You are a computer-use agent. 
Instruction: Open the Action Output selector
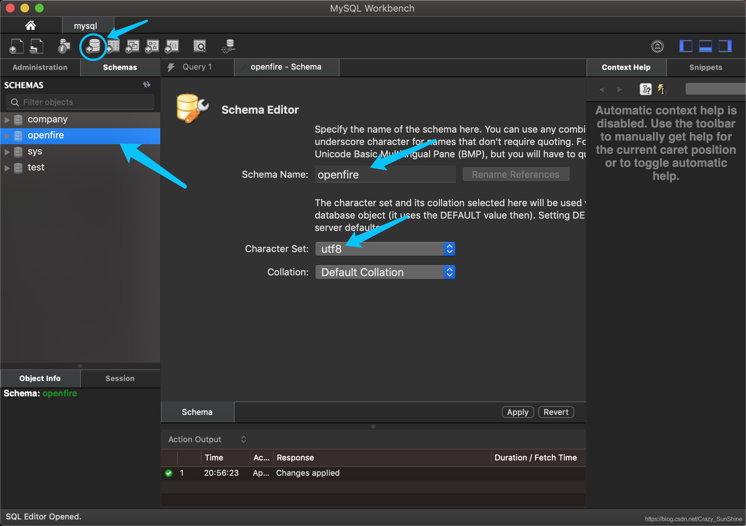click(207, 439)
